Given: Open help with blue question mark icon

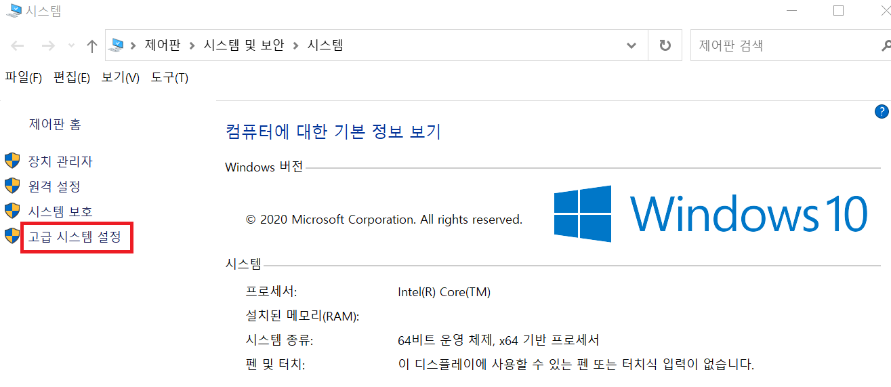Looking at the screenshot, I should pyautogui.click(x=882, y=112).
